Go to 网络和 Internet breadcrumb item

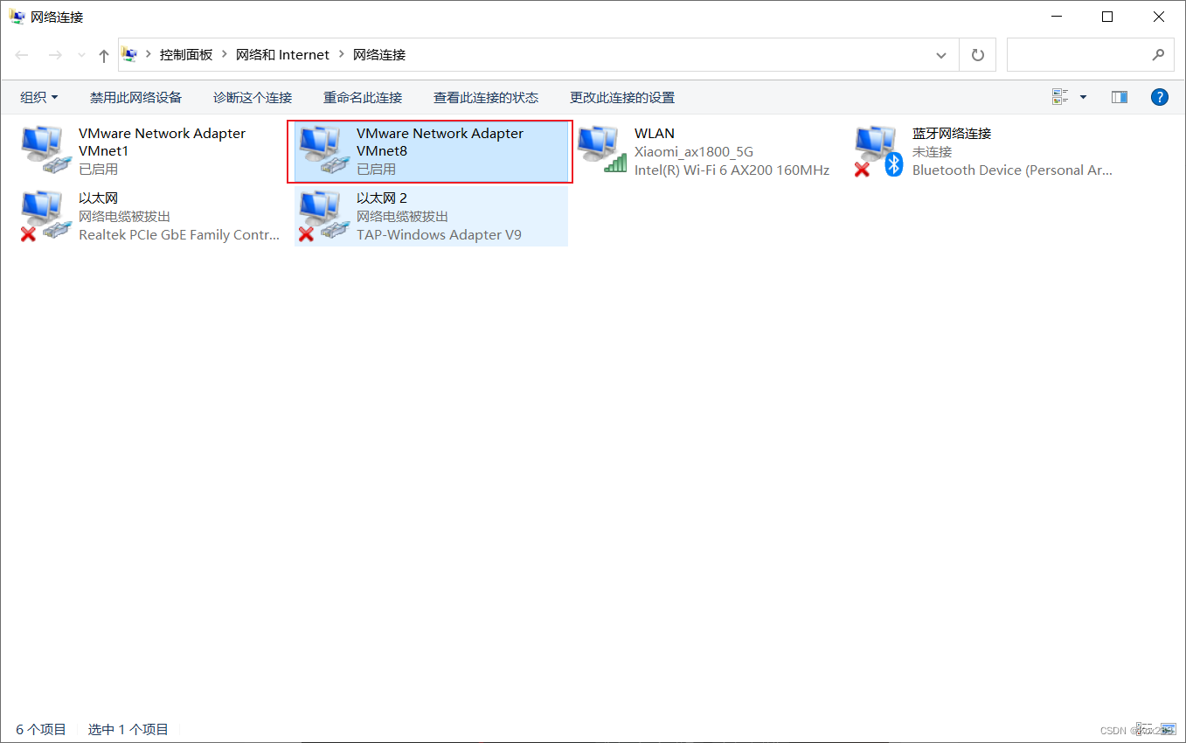283,54
